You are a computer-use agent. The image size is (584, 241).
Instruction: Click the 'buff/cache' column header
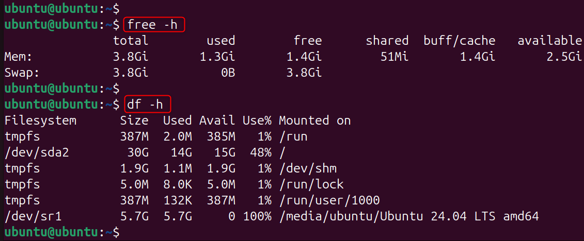[x=459, y=40]
